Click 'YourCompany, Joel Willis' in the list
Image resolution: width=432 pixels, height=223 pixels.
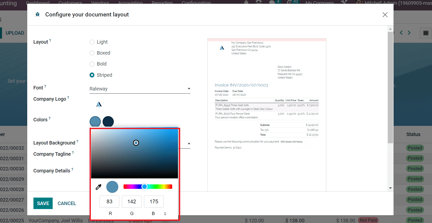tap(55, 221)
